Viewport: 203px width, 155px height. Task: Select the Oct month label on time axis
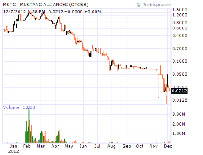140,146
